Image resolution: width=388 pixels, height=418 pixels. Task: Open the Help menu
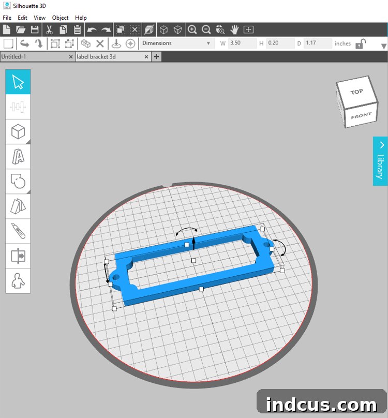81,18
